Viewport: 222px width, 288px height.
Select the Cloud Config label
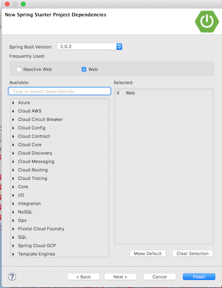point(32,128)
